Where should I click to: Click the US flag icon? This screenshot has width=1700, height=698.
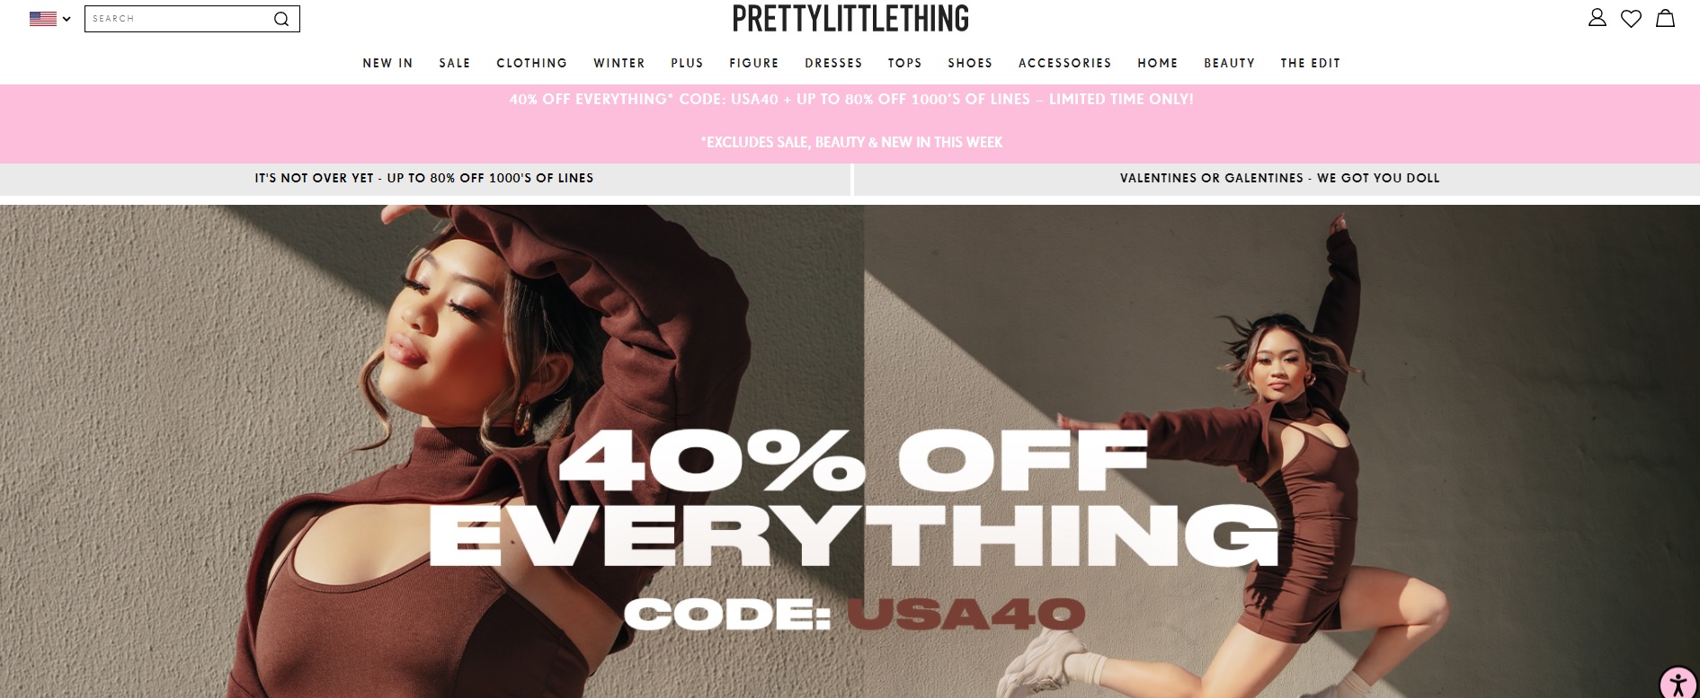pos(42,18)
